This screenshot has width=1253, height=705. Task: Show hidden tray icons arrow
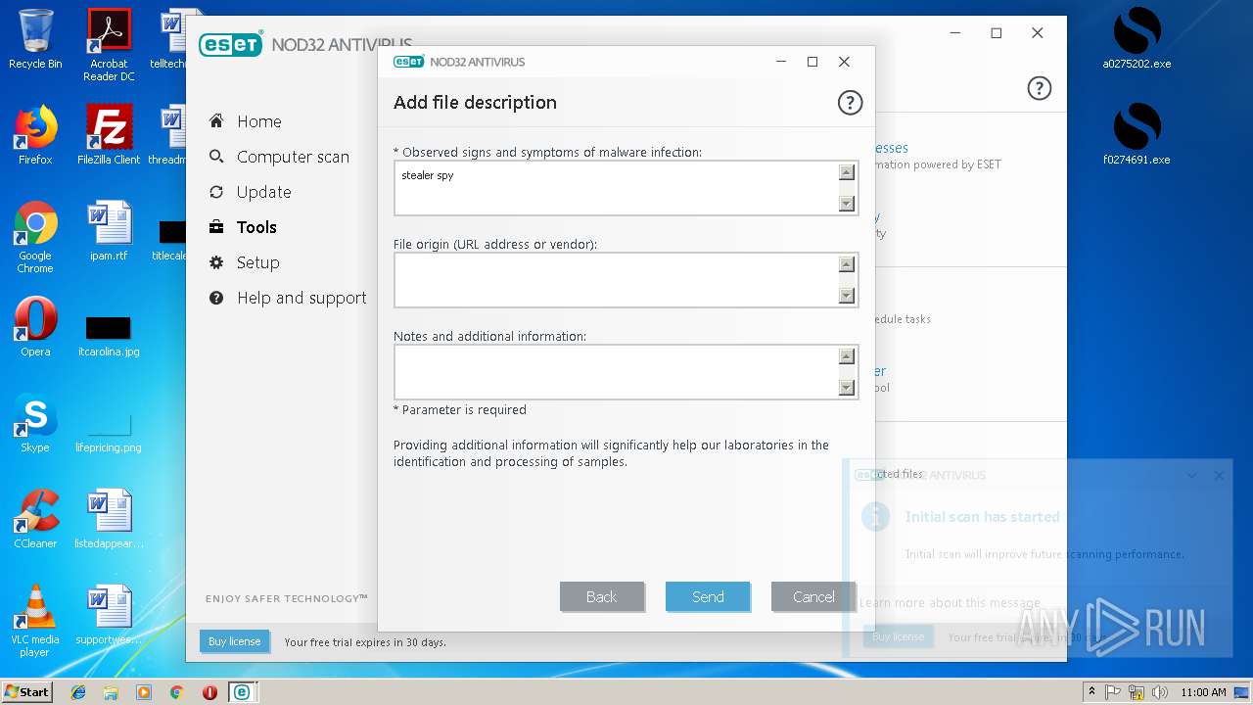(1091, 692)
